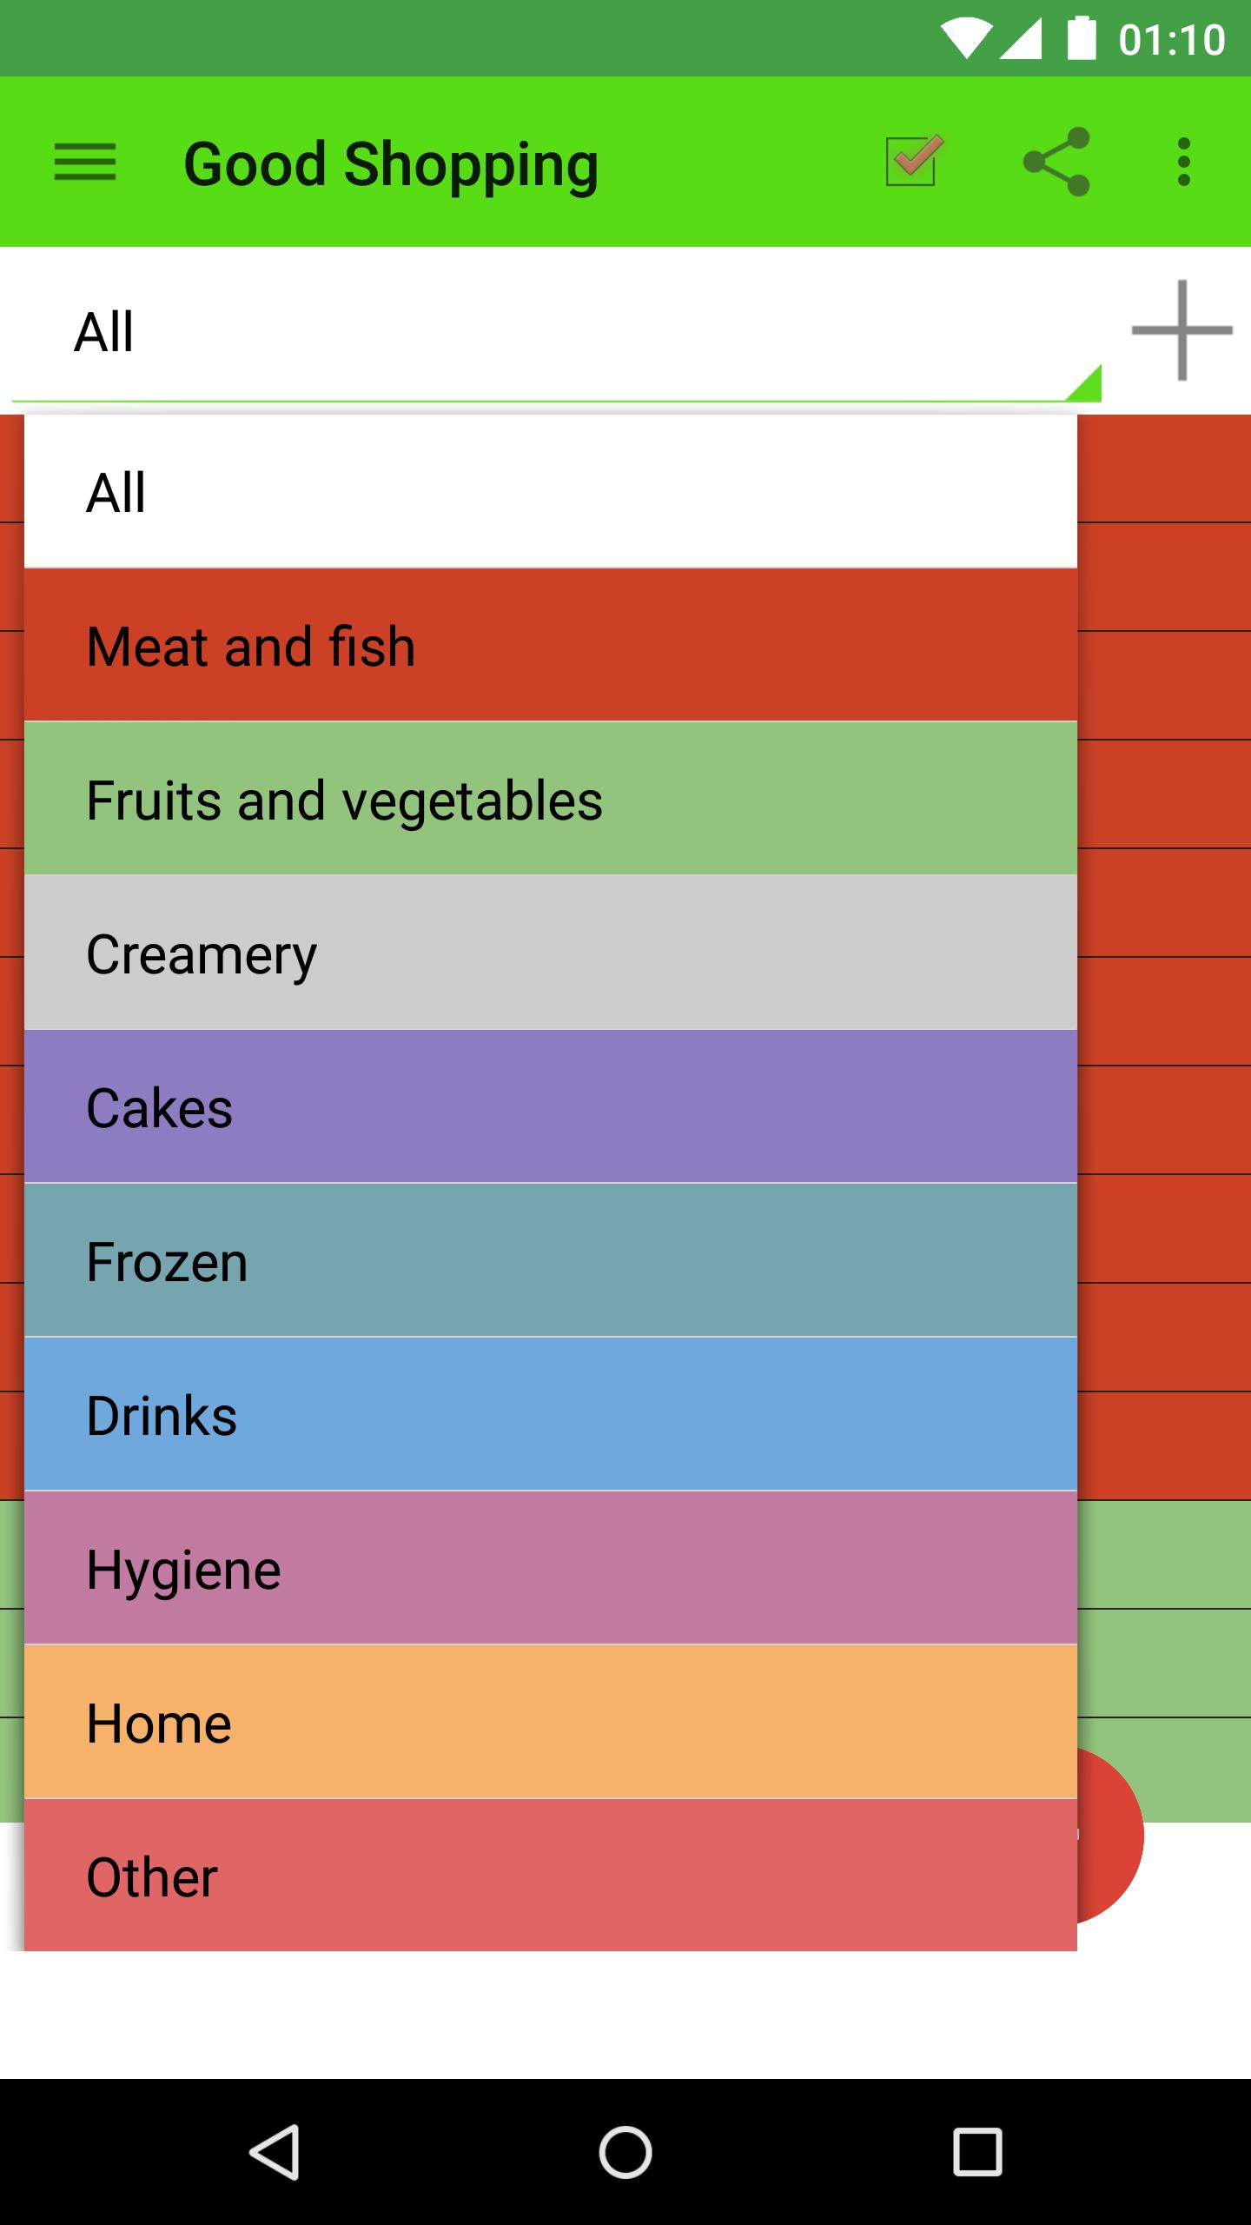
Task: Select 'All' in the dropdown list
Action: 551,492
